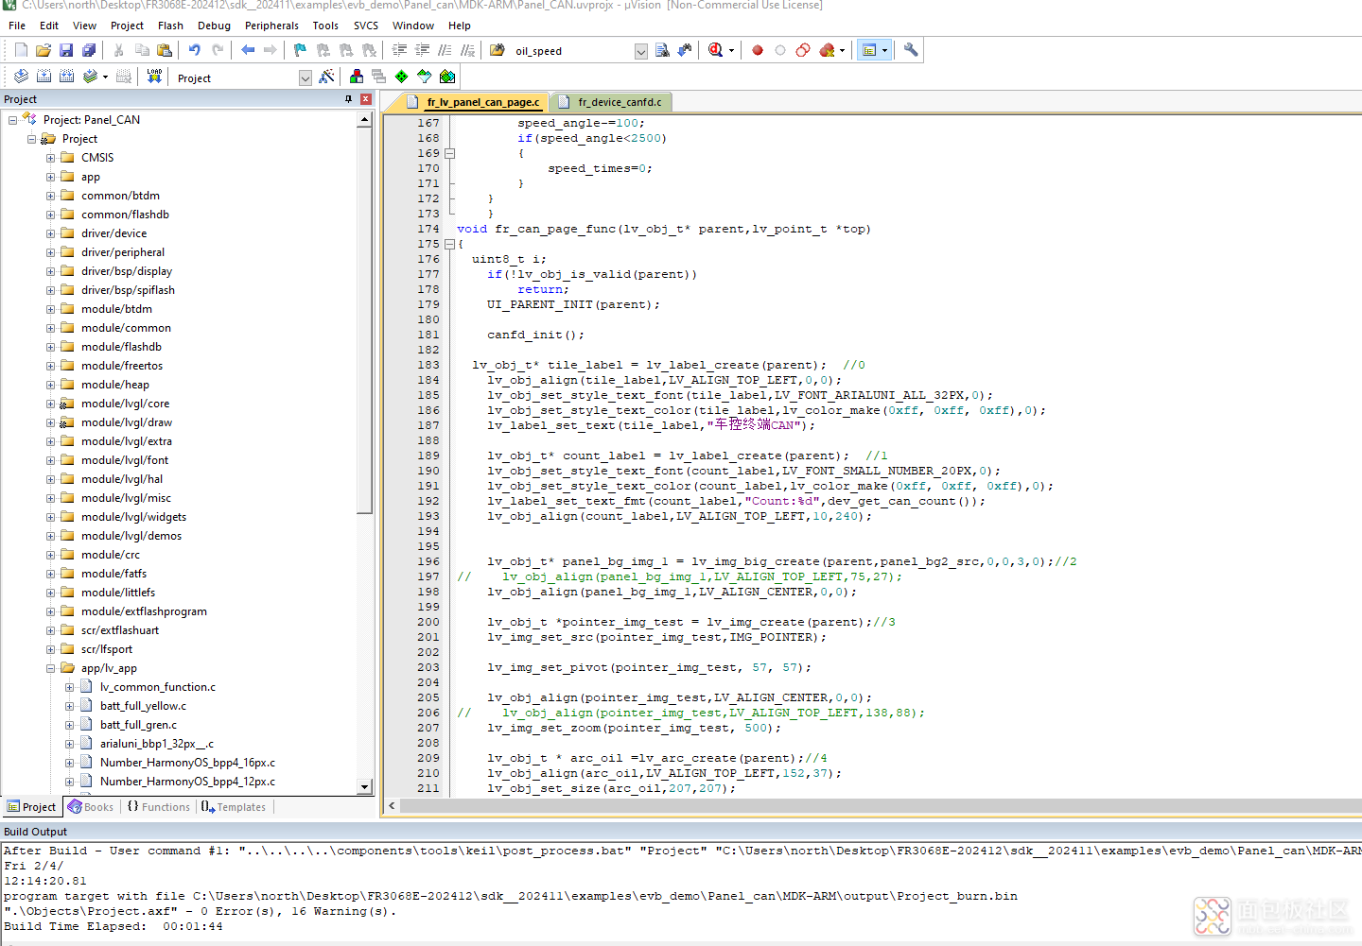Collapse the Project: Panel_CAN root node
Screen dimensions: 1362x946
pos(12,120)
